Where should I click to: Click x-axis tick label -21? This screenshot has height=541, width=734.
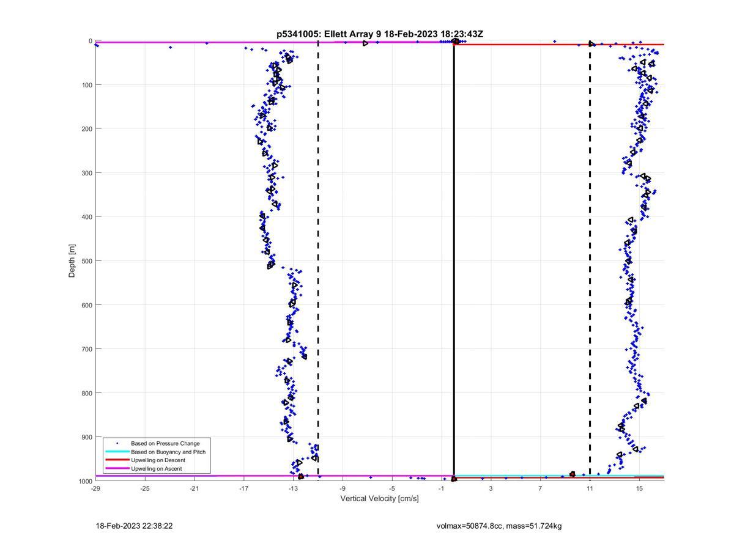point(195,488)
